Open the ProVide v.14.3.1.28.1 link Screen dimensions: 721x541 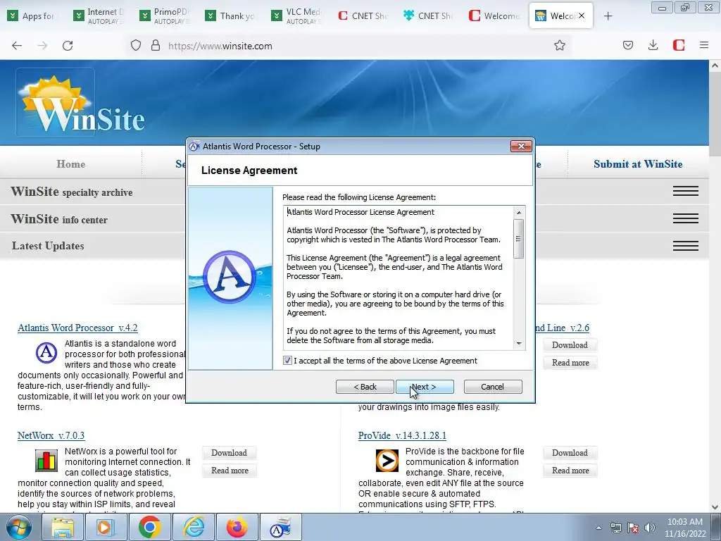pyautogui.click(x=402, y=435)
